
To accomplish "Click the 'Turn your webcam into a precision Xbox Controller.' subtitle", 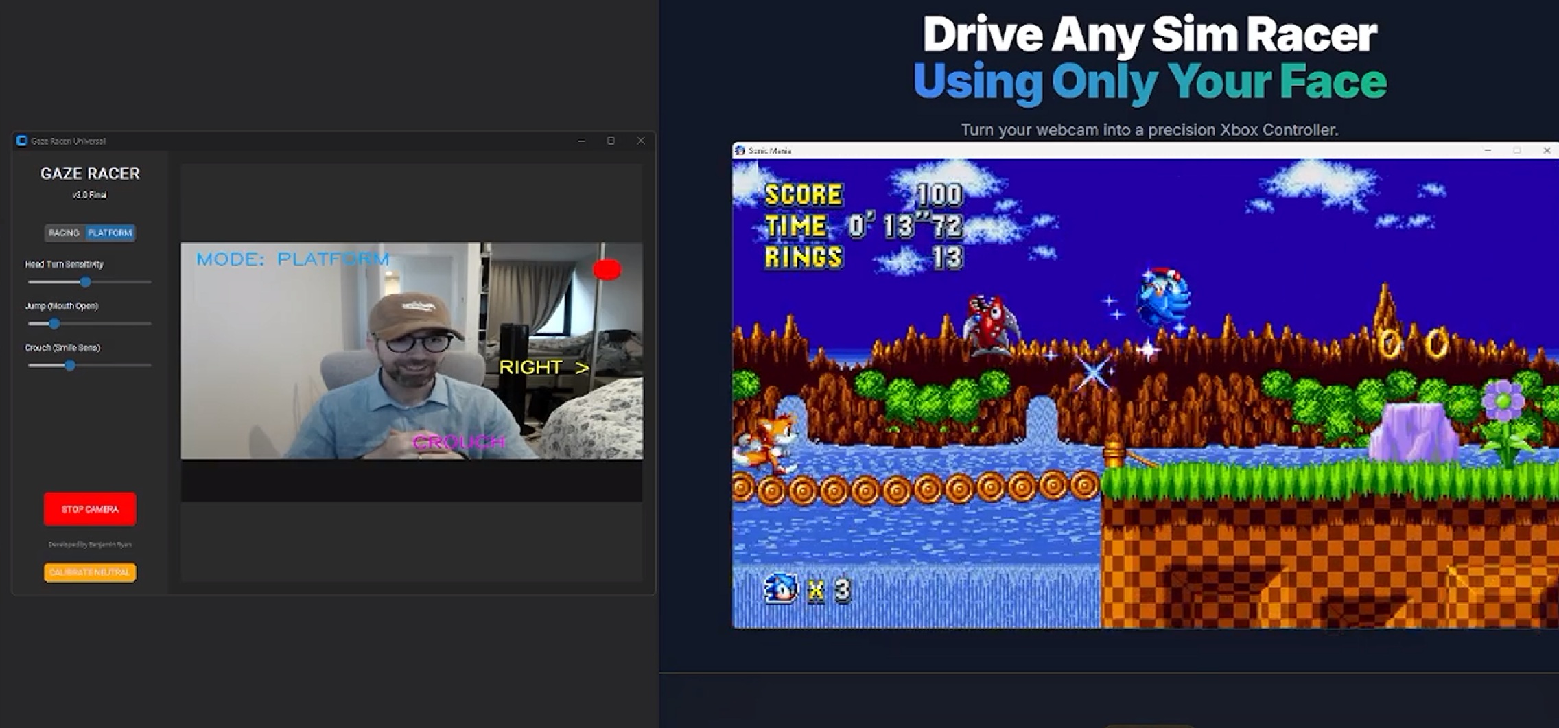I will tap(1150, 130).
